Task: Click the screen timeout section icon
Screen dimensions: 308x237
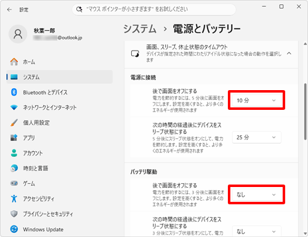Action: pyautogui.click(x=135, y=54)
